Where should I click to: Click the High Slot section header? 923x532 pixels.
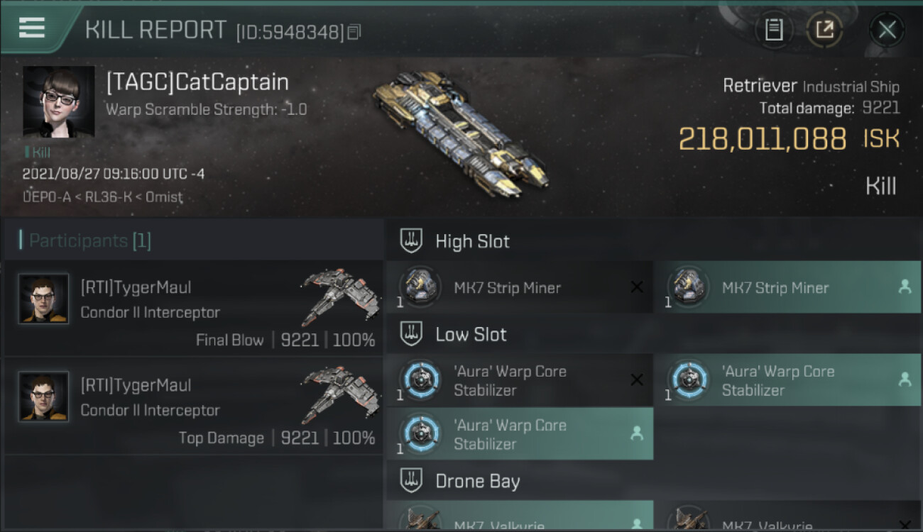point(654,242)
